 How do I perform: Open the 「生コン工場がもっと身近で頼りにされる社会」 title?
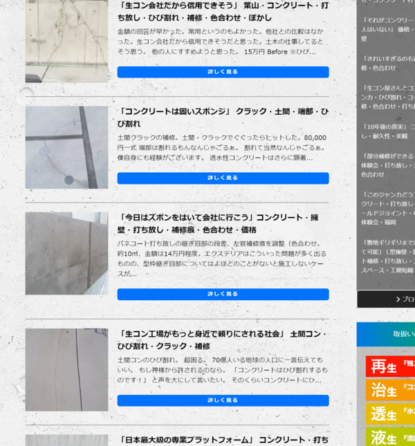[222, 340]
